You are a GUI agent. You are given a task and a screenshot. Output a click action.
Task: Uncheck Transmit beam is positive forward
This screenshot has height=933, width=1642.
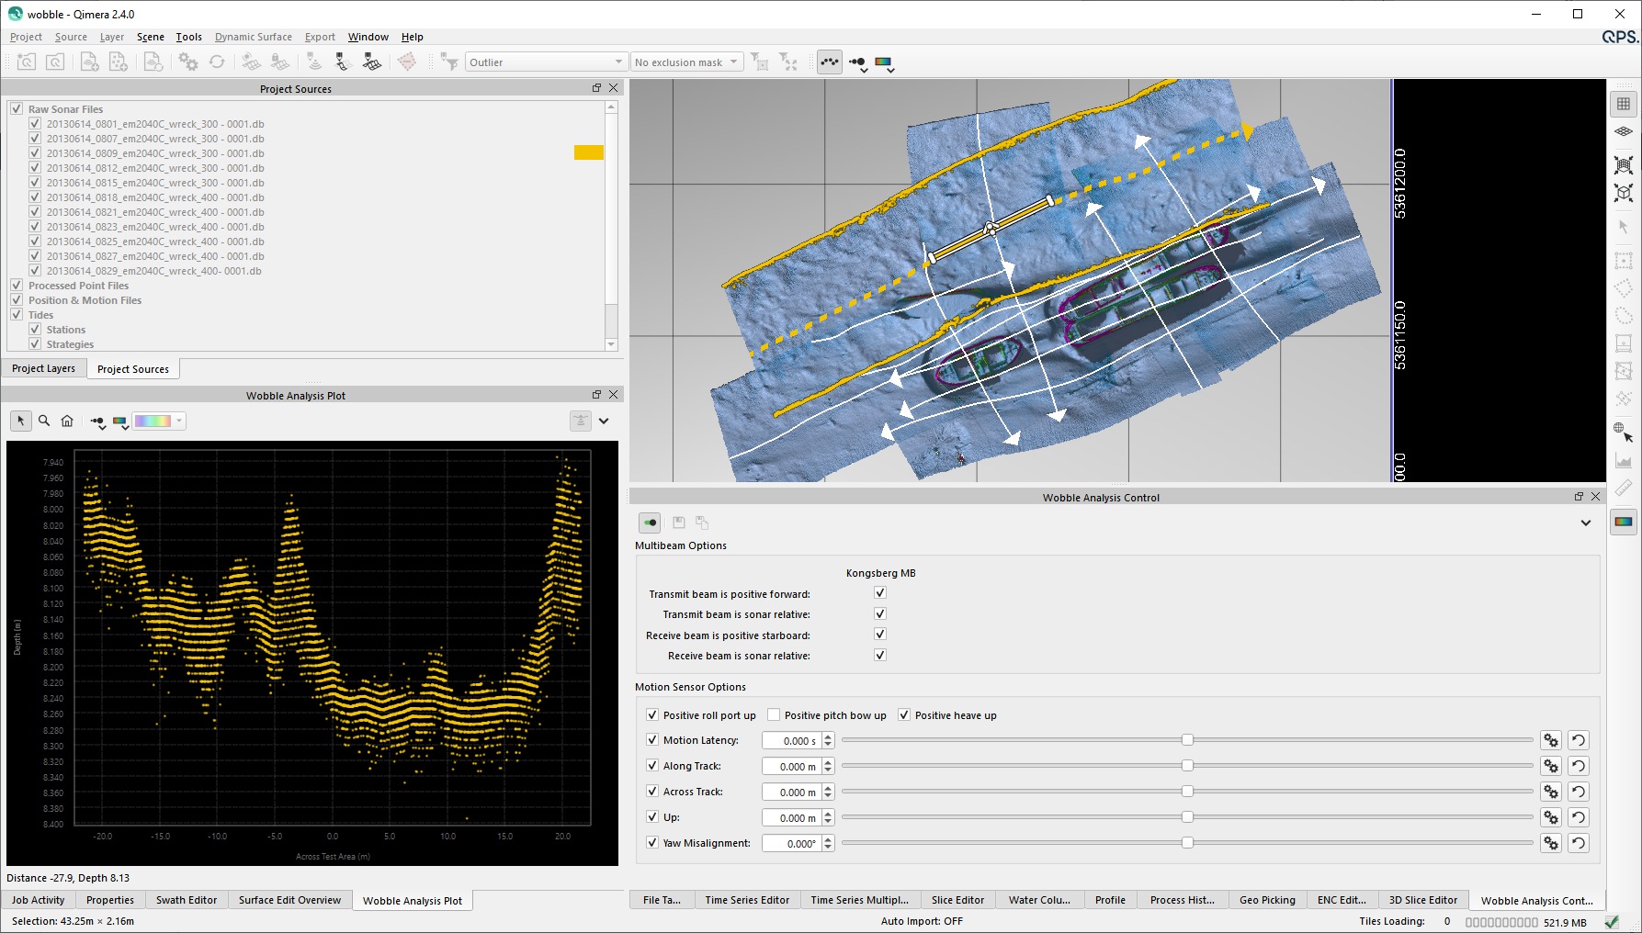(x=879, y=593)
